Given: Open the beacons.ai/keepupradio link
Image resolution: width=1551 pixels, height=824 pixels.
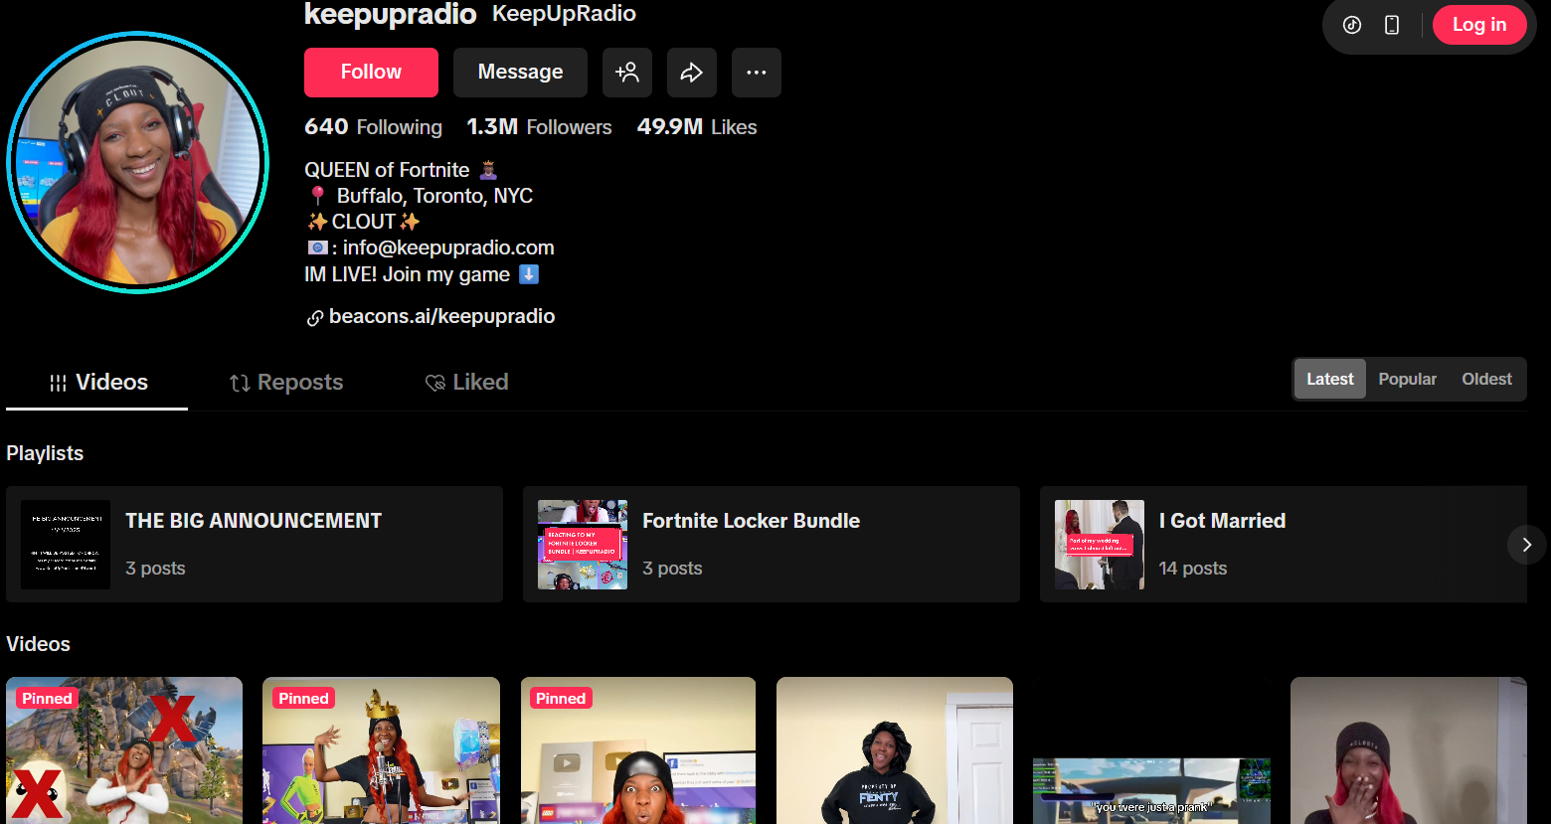Looking at the screenshot, I should pos(441,316).
